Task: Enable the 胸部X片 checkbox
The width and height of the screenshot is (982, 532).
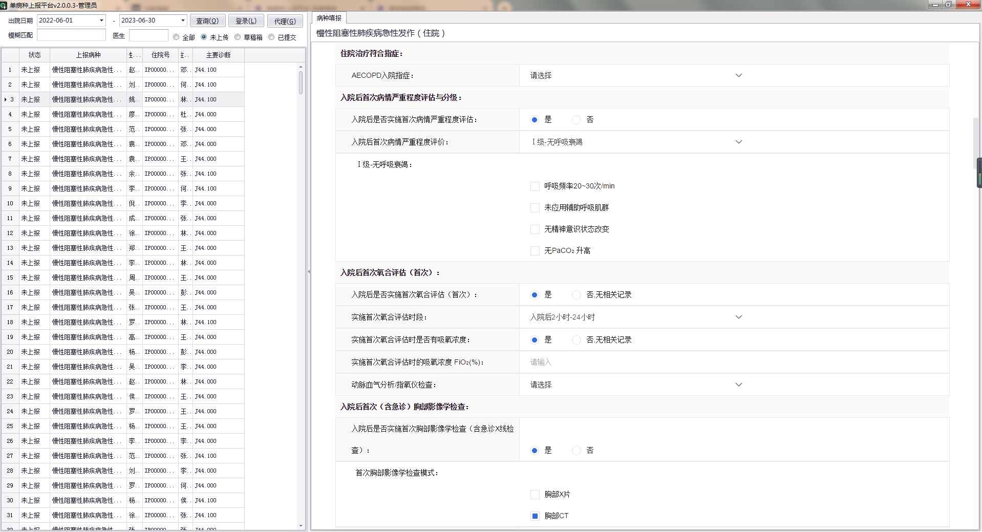Action: pos(535,495)
